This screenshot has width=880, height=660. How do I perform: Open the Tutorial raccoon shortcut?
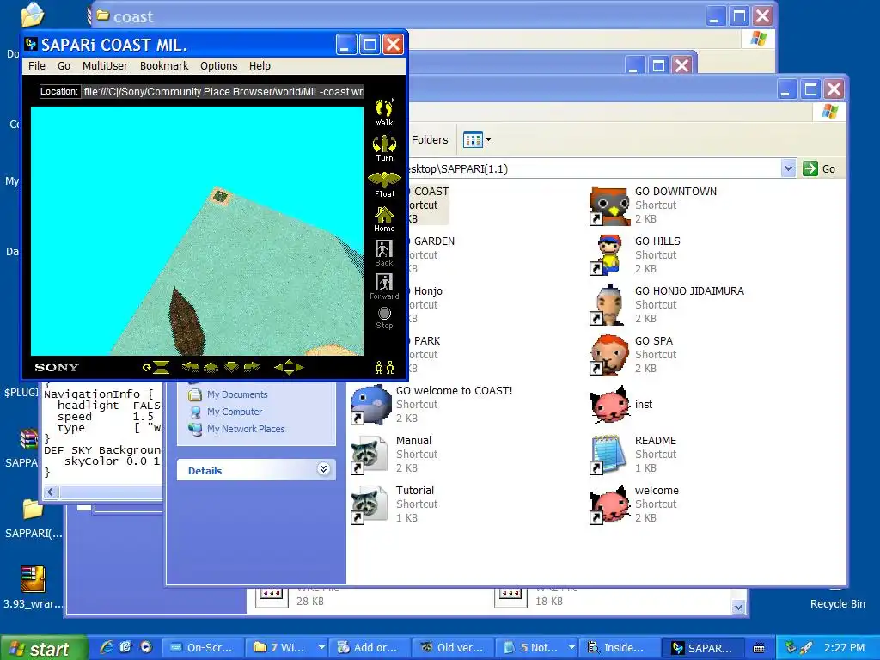click(x=370, y=504)
